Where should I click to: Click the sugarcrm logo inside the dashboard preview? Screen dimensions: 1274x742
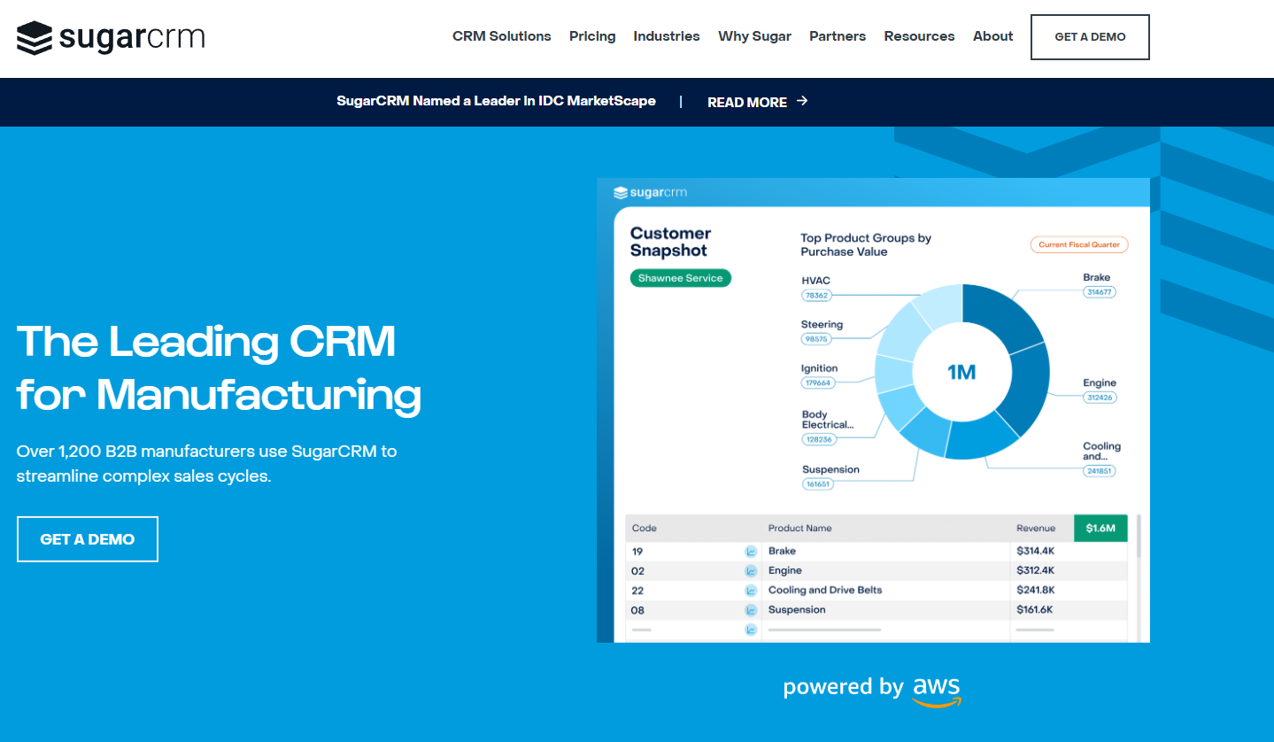(649, 191)
